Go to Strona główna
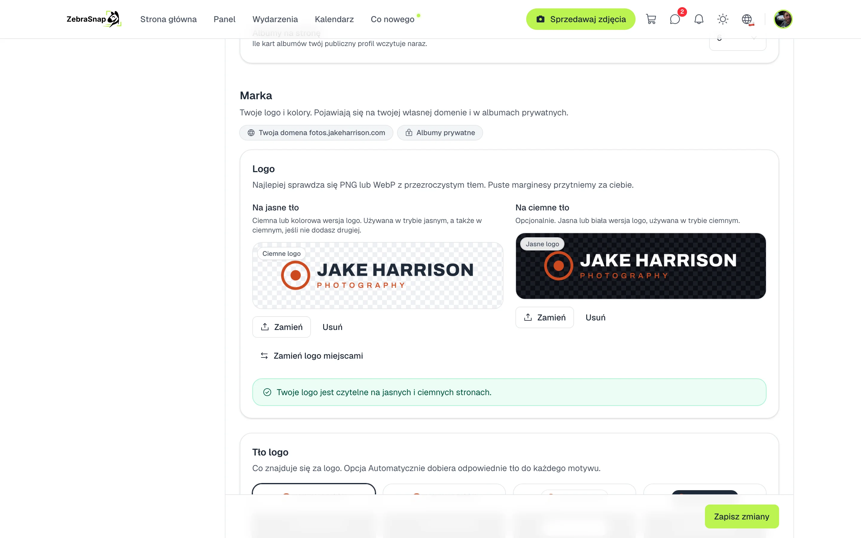Image resolution: width=861 pixels, height=538 pixels. tap(168, 19)
